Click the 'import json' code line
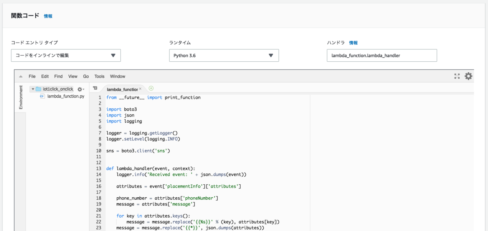The image size is (488, 231). pos(120,115)
